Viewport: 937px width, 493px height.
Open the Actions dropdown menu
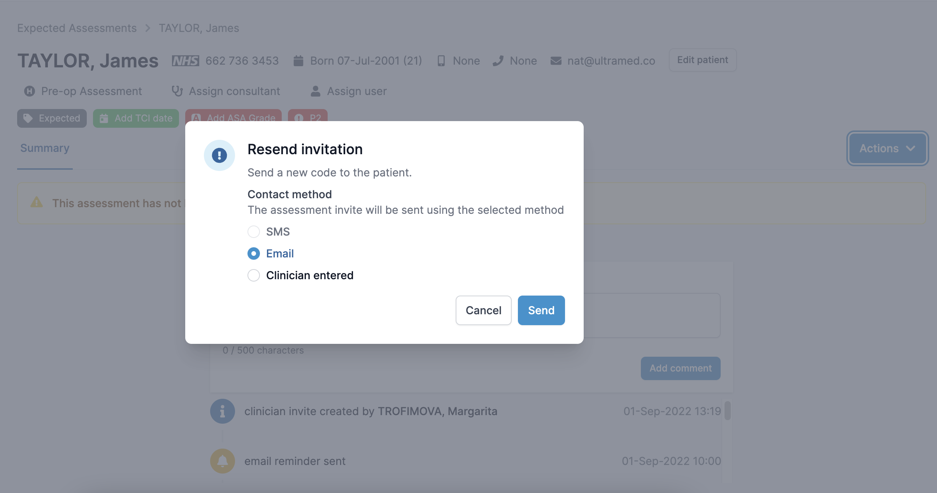[888, 148]
